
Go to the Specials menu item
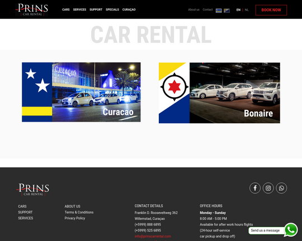[112, 9]
